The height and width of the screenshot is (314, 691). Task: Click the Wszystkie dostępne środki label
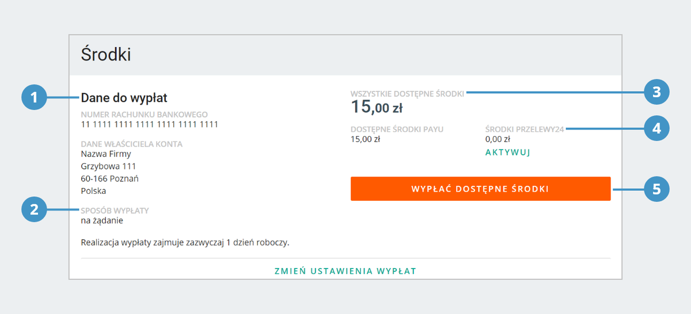407,93
